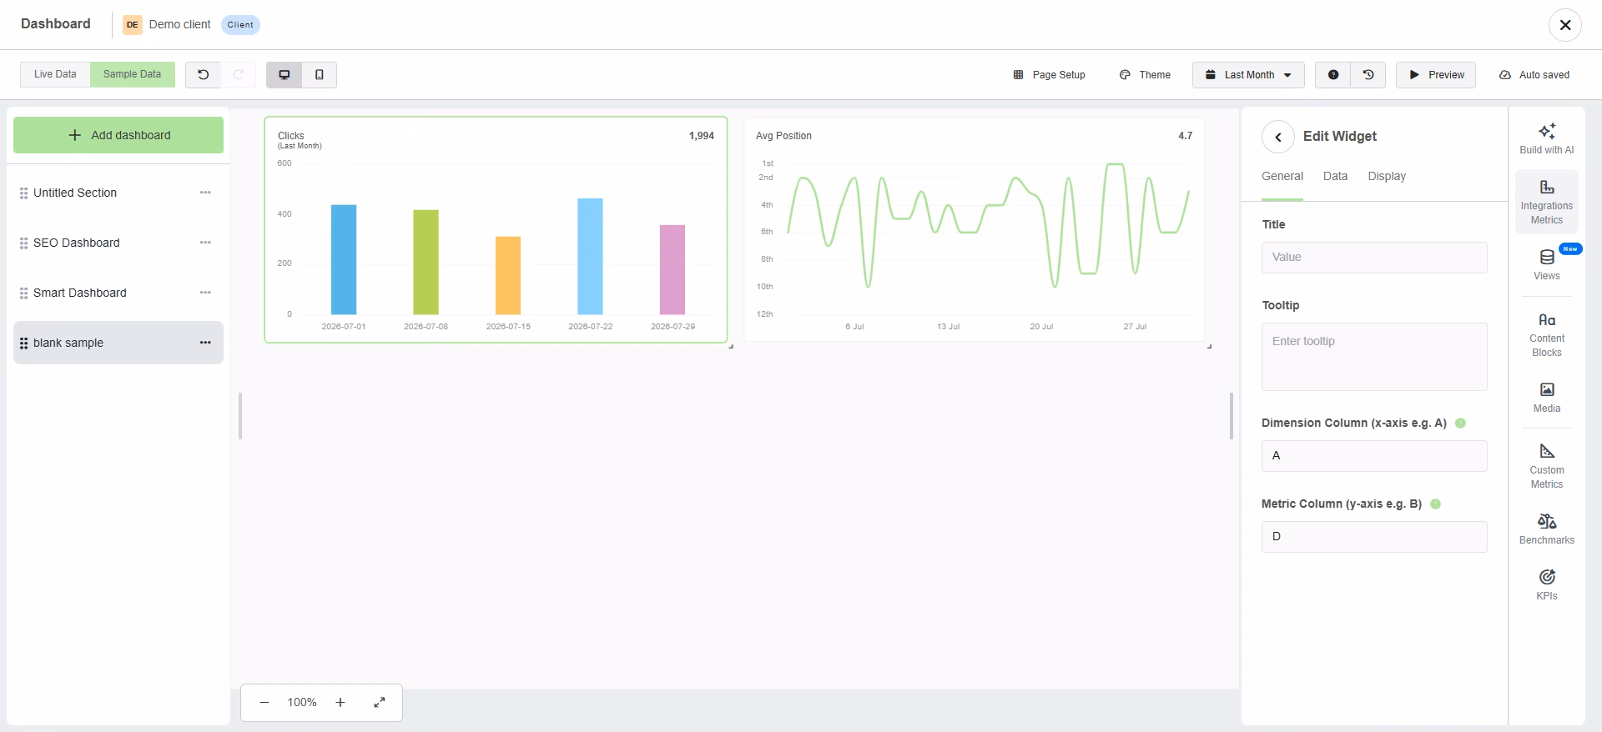Switch to Live Data mode
Image resolution: width=1602 pixels, height=732 pixels.
(x=55, y=74)
